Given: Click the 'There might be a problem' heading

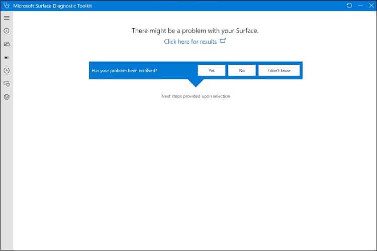Looking at the screenshot, I should (195, 31).
